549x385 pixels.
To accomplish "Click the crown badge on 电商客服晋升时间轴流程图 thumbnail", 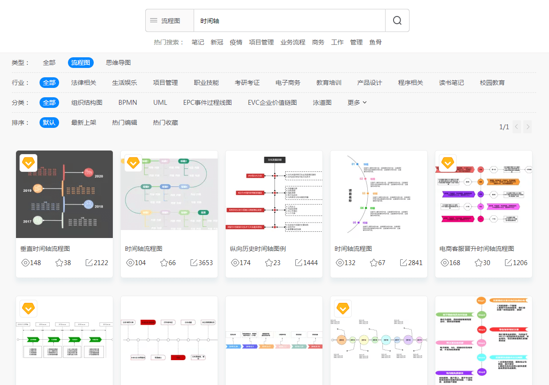I will coord(447,163).
